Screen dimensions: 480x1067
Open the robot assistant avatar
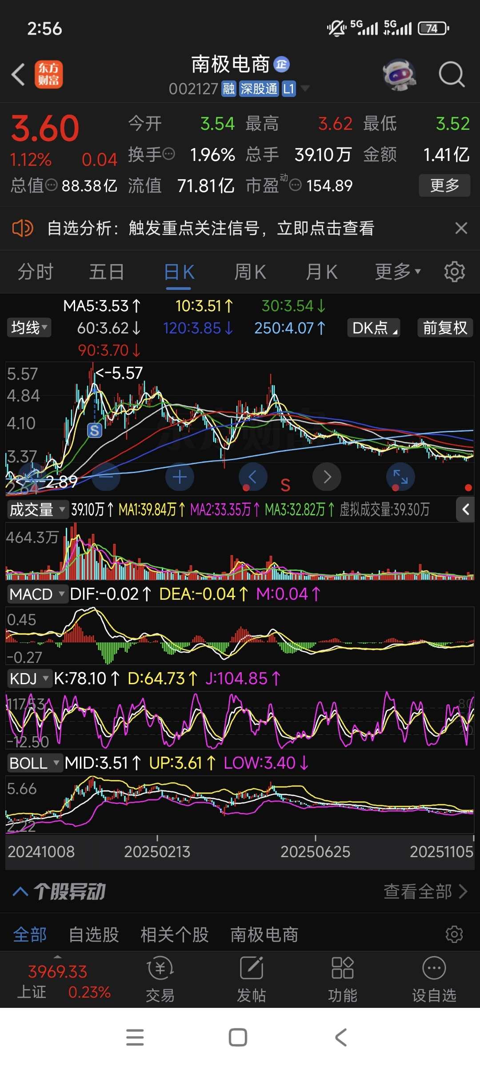pos(399,74)
